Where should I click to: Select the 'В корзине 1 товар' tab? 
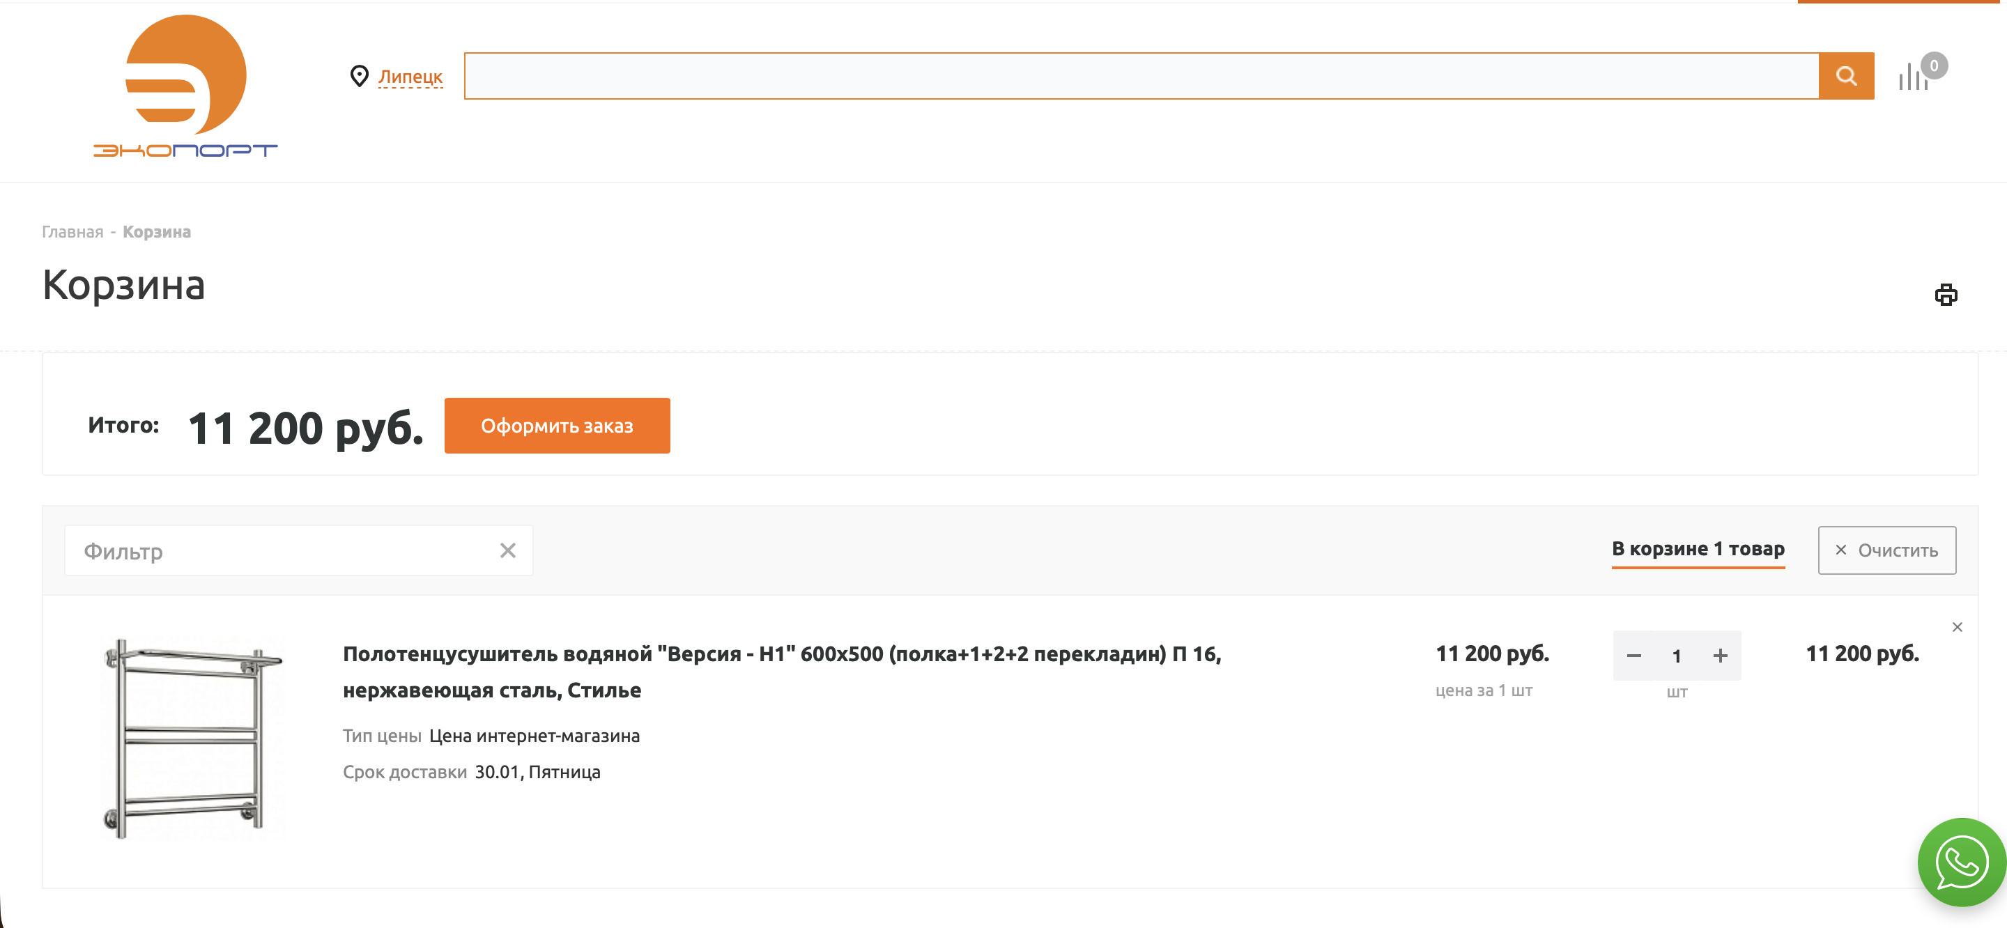[1698, 548]
